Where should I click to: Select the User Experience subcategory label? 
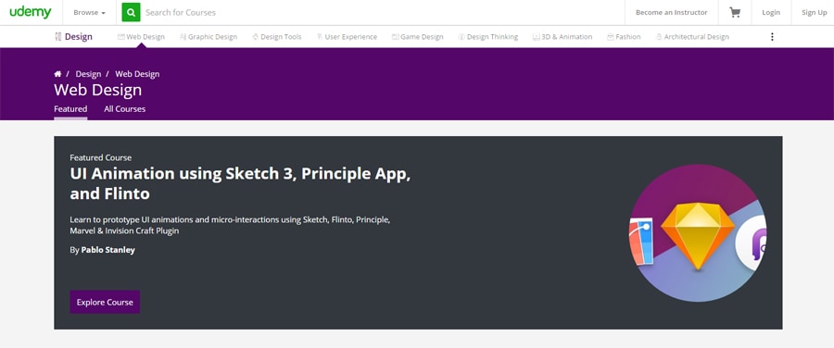click(x=350, y=37)
